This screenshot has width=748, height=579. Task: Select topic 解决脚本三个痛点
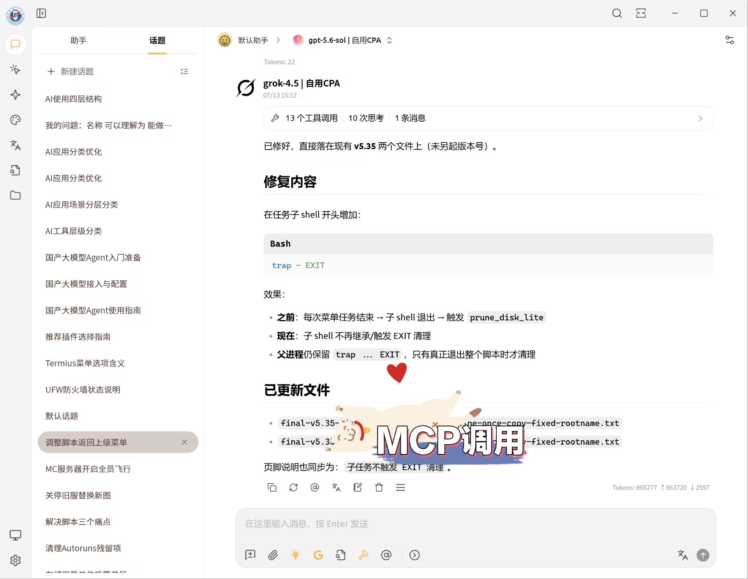pyautogui.click(x=118, y=522)
